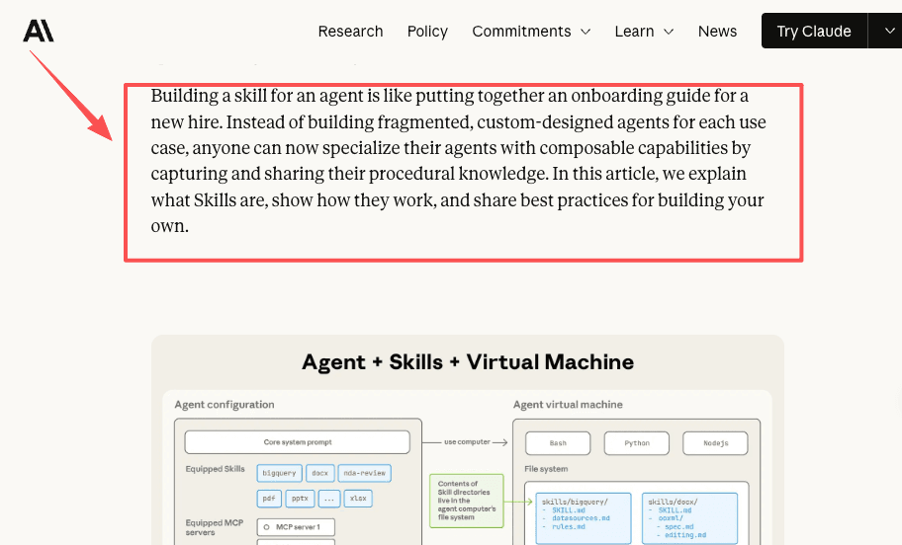The height and width of the screenshot is (545, 902).
Task: Open the Research page
Action: [x=350, y=31]
